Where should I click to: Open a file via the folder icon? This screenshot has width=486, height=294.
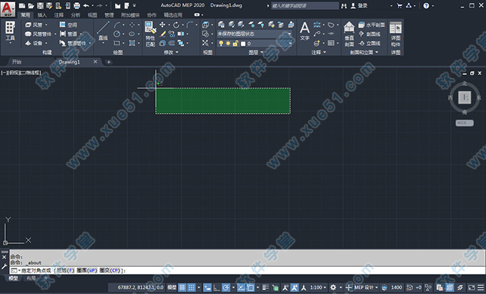pos(31,6)
